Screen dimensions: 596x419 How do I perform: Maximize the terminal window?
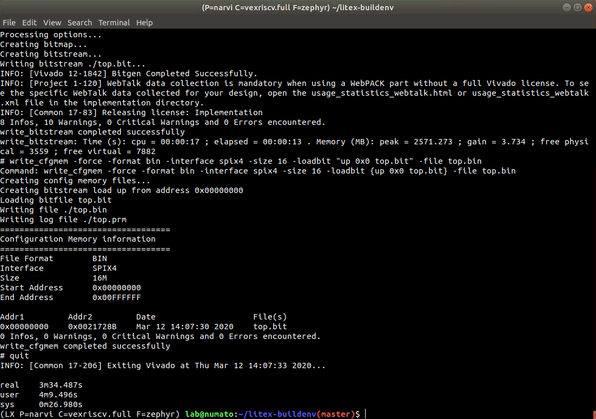[577, 8]
